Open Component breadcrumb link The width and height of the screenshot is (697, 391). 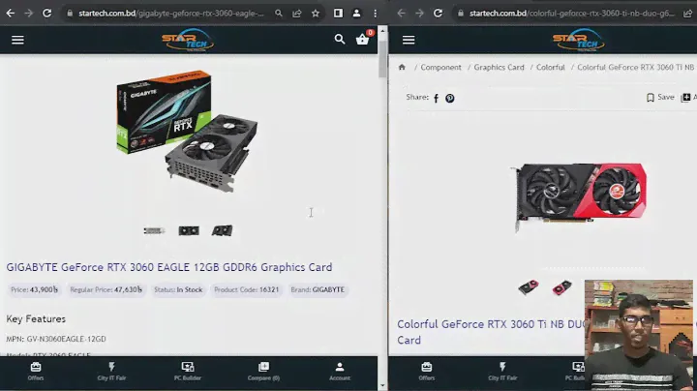[x=440, y=68]
